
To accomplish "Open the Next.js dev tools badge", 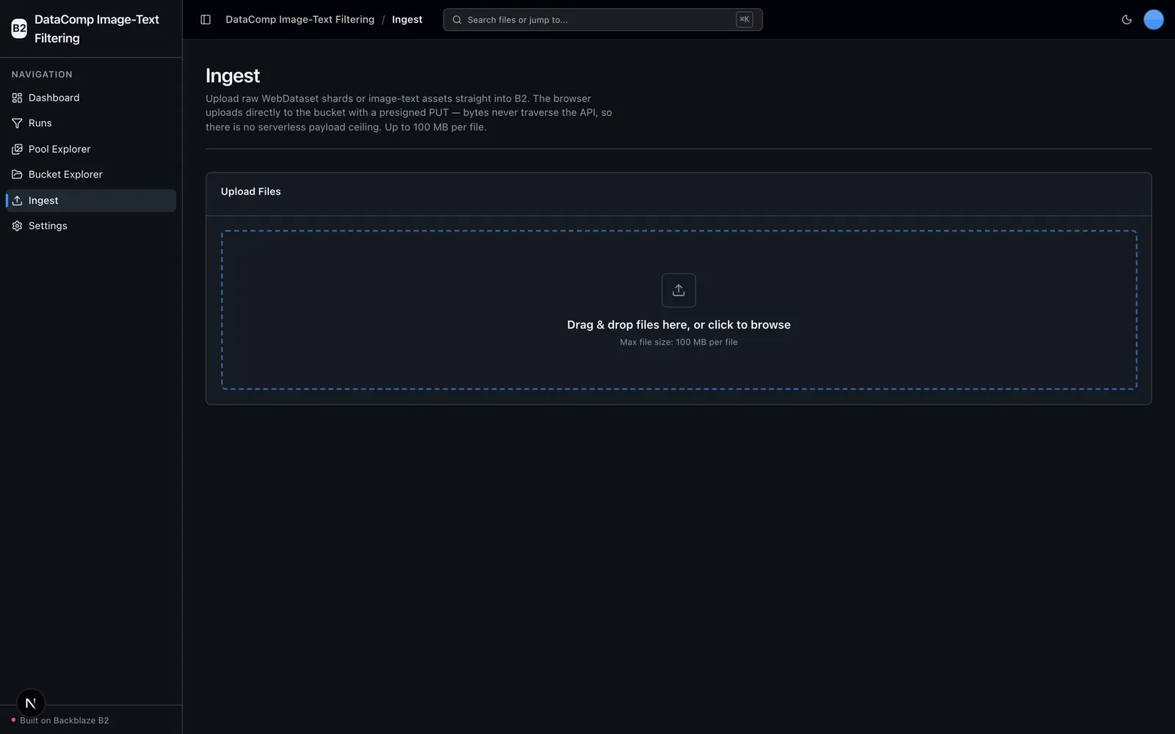I will [31, 703].
